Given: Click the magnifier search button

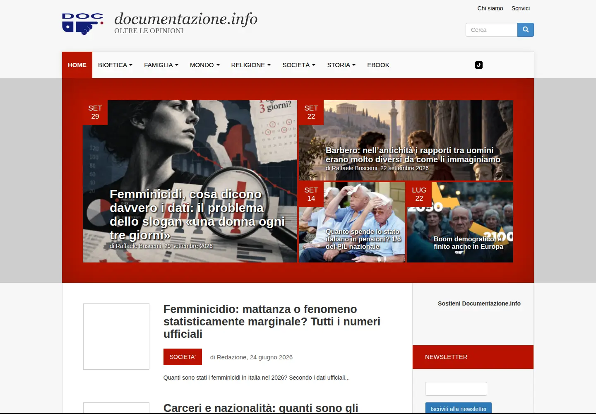Looking at the screenshot, I should point(526,30).
